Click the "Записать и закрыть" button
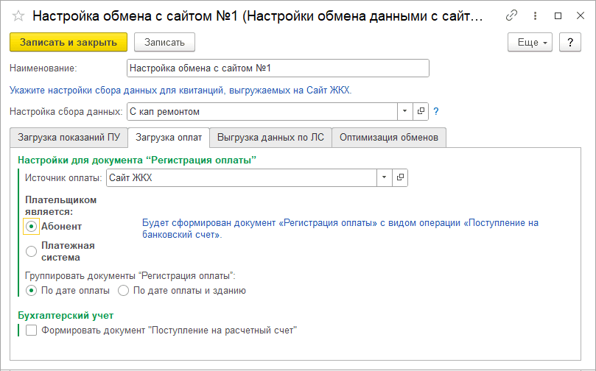This screenshot has width=596, height=371. point(69,43)
